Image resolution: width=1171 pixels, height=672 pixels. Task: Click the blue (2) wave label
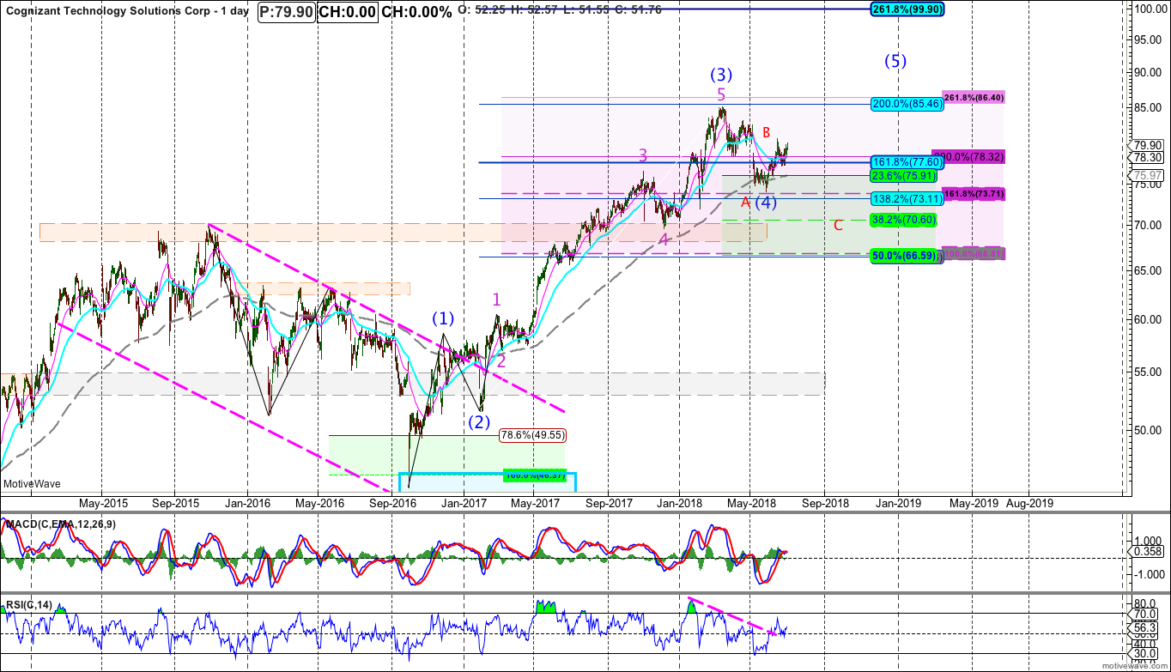pyautogui.click(x=479, y=422)
